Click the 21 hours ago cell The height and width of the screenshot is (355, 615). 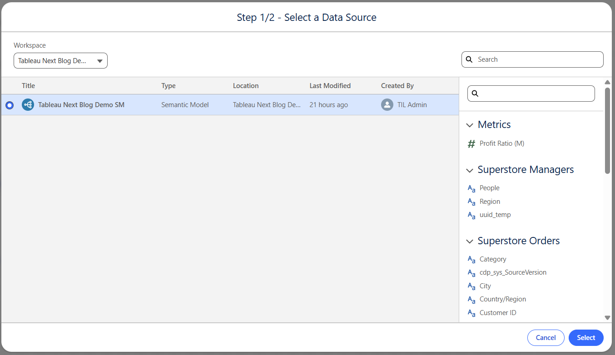click(328, 105)
